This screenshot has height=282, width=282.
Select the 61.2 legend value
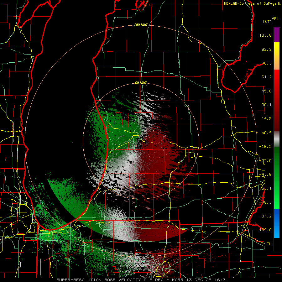click(267, 77)
